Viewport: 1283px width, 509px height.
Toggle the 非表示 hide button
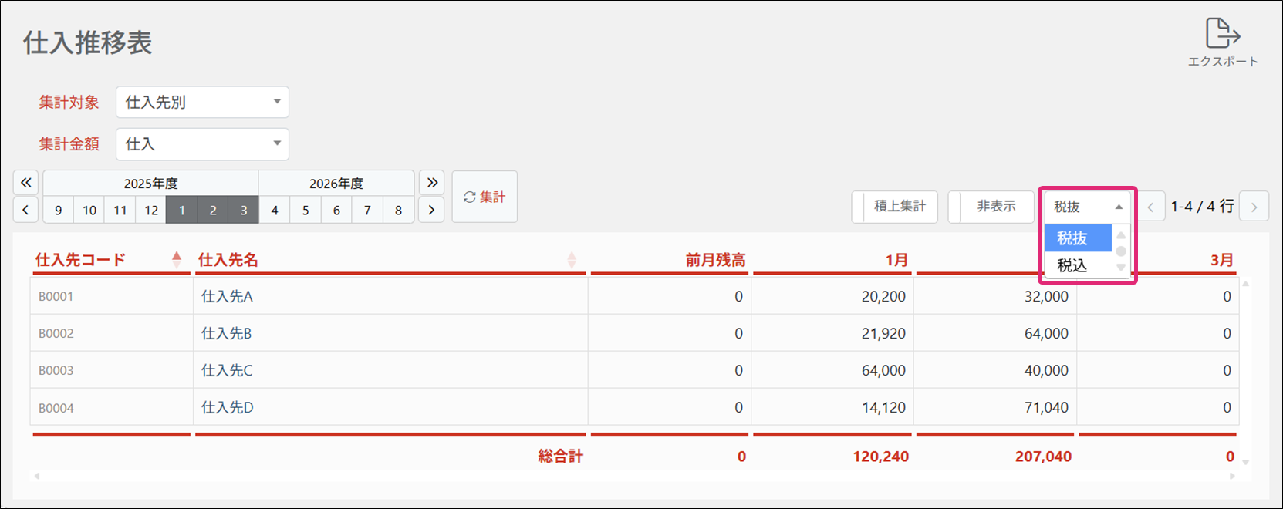point(991,207)
